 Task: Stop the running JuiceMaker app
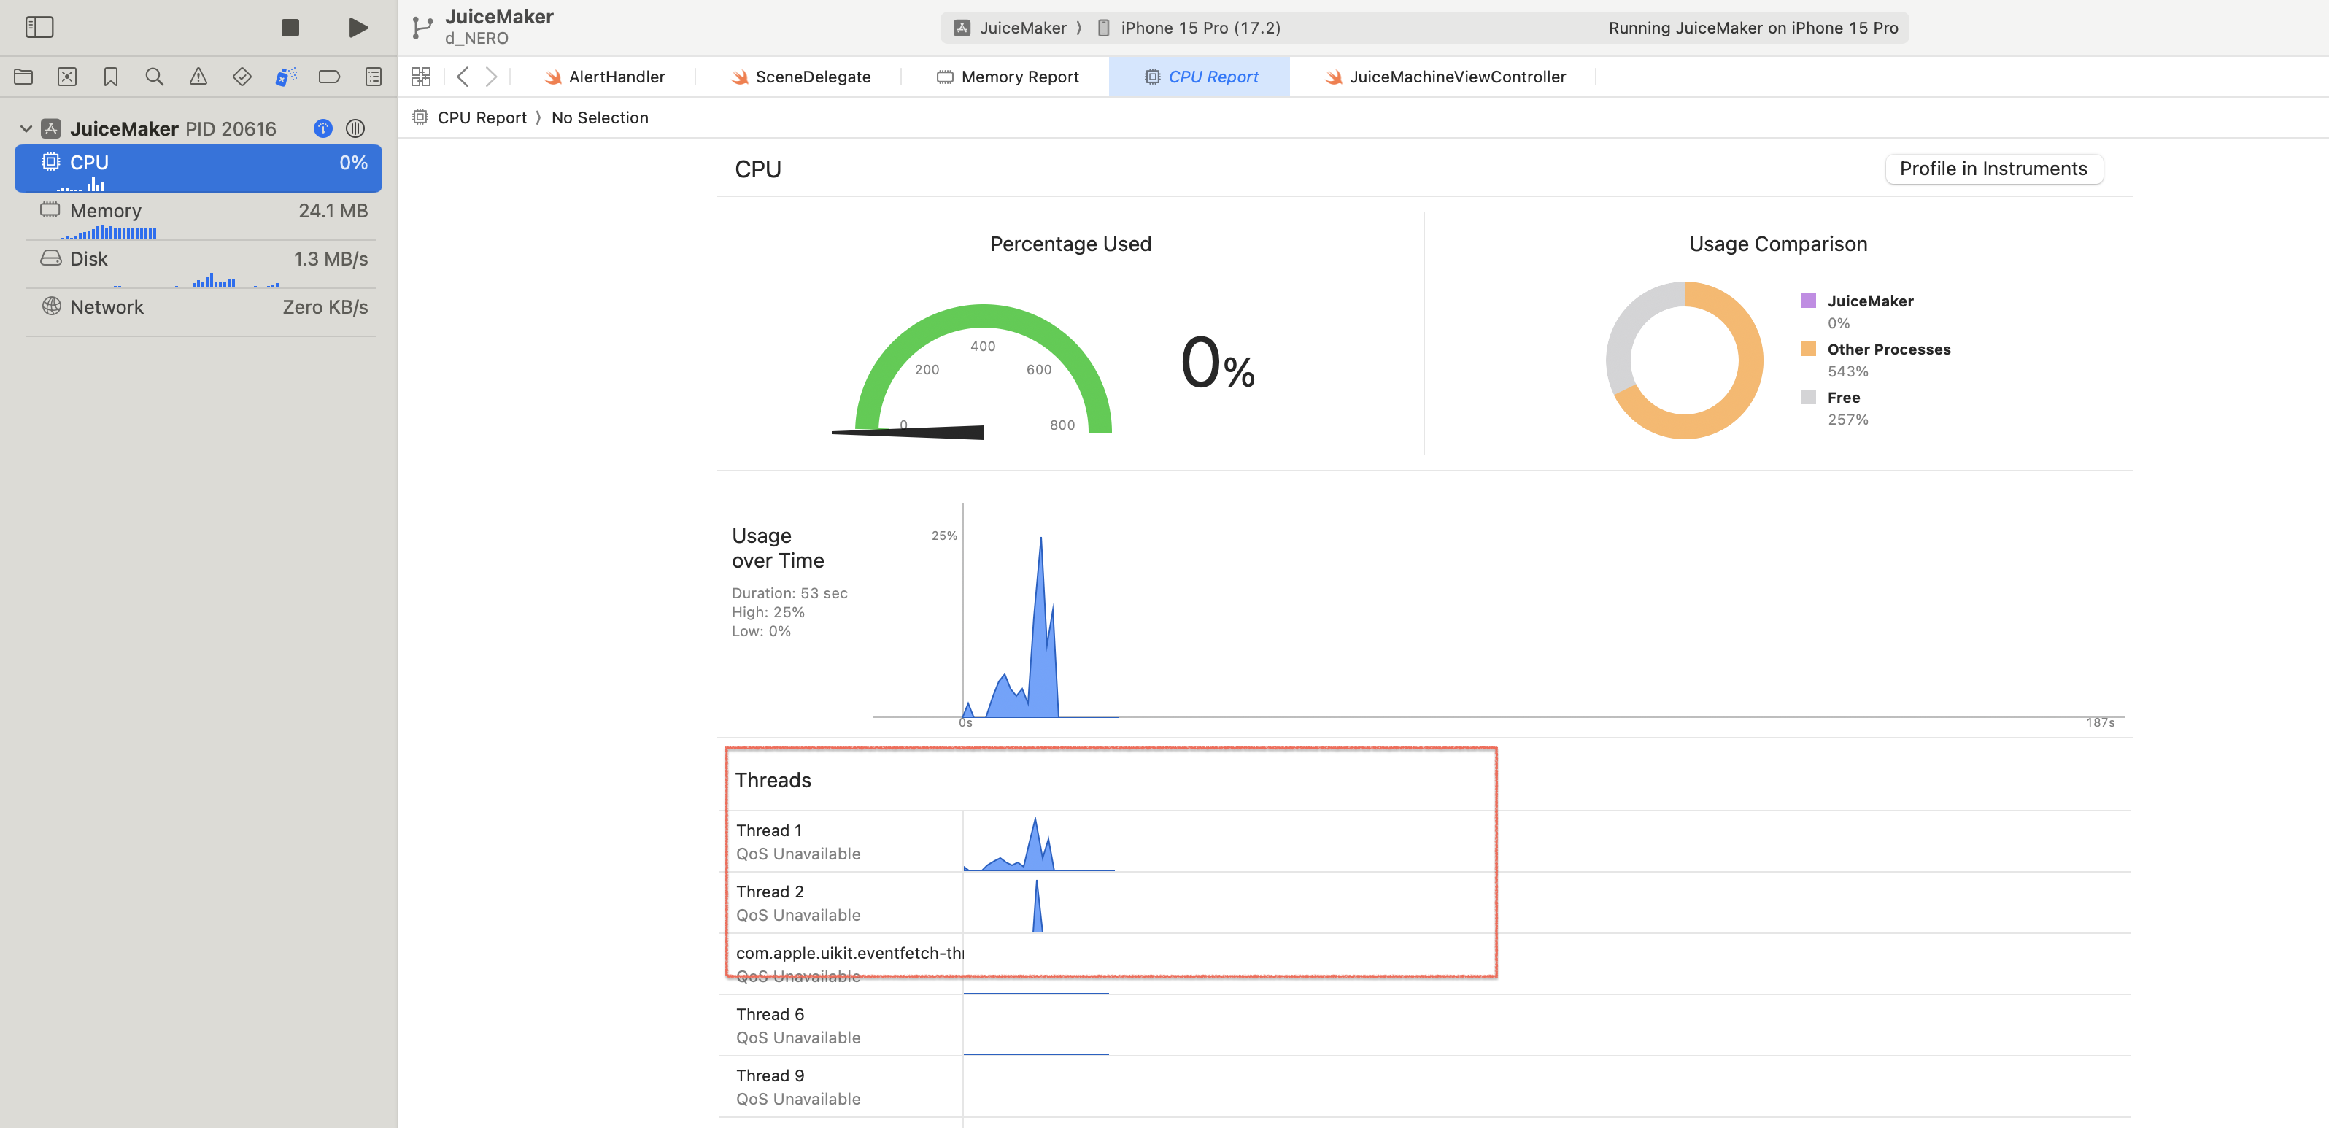(x=290, y=27)
